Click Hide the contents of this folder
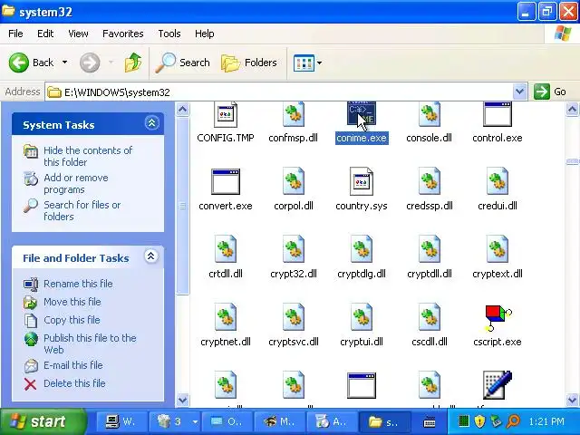Viewport: 580px width, 435px height. (88, 156)
